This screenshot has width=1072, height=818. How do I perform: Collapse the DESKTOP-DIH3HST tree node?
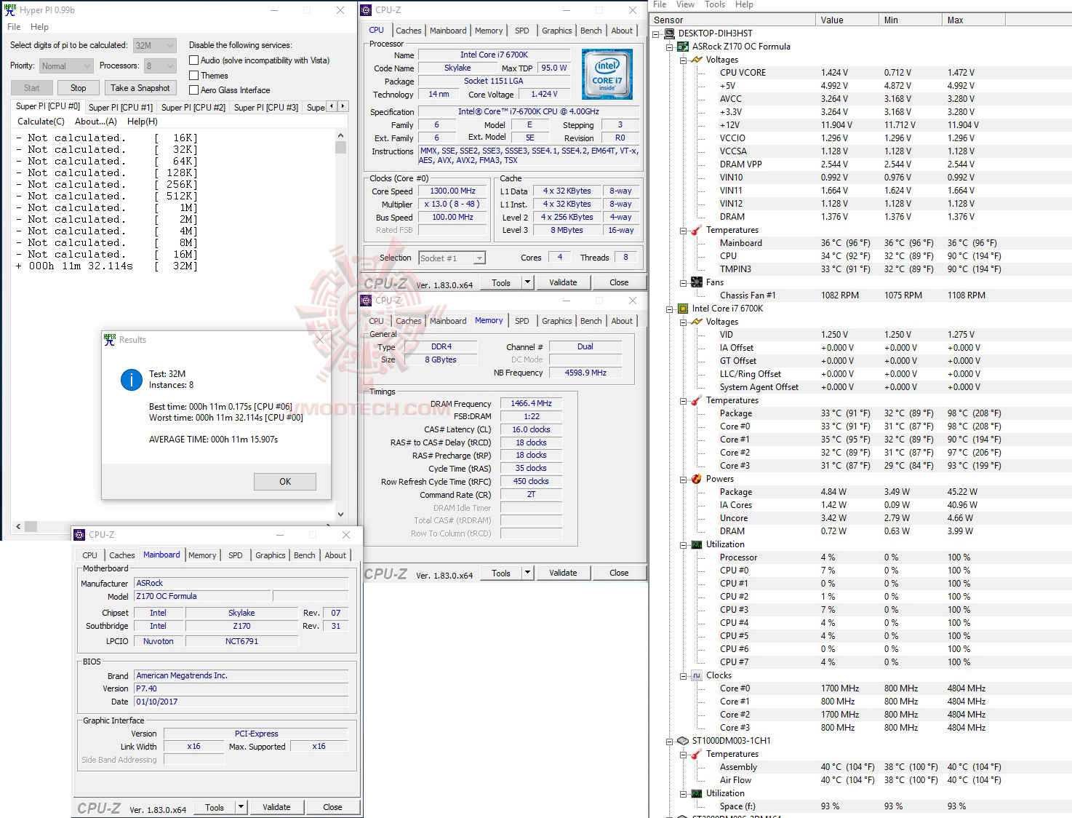click(x=656, y=33)
